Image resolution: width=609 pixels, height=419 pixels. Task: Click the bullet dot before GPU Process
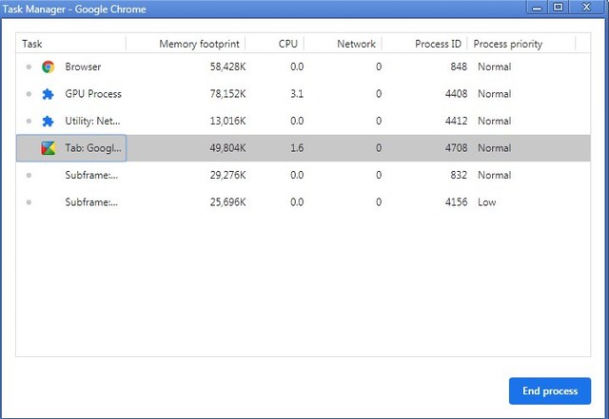point(29,94)
